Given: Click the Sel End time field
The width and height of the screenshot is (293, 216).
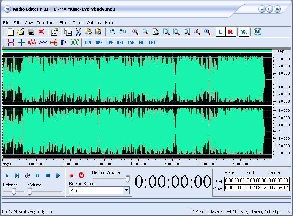Looking at the screenshot, I should [257, 180].
